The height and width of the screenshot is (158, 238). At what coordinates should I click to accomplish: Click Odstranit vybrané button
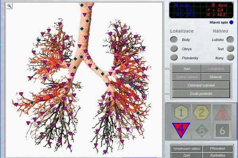pyautogui.click(x=201, y=85)
